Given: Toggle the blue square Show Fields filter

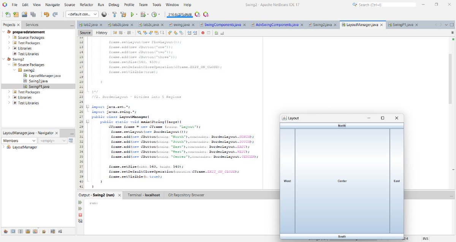Looking at the screenshot, I should pyautogui.click(x=13, y=231).
